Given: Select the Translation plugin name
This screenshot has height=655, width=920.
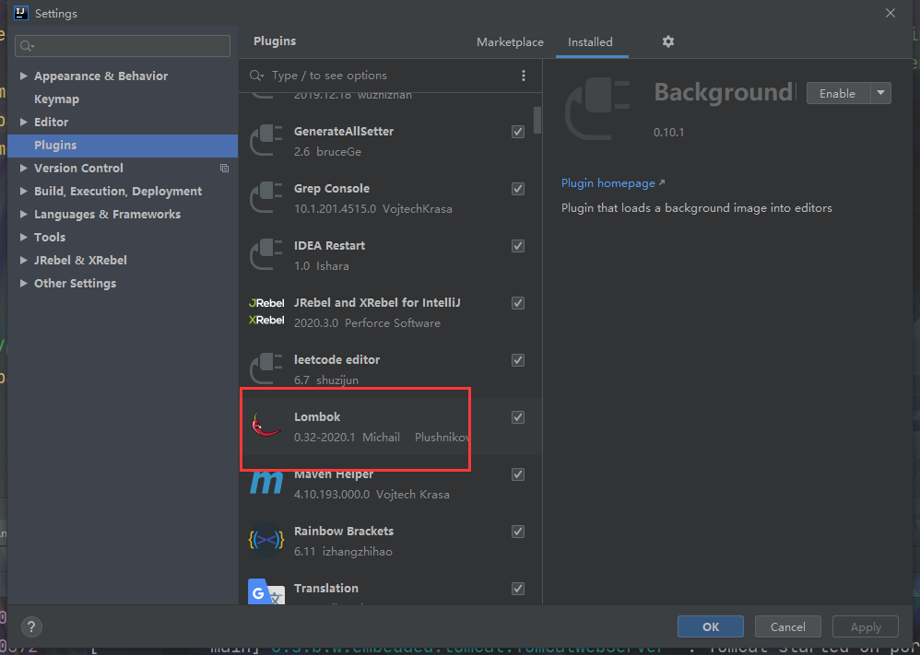Looking at the screenshot, I should [326, 588].
